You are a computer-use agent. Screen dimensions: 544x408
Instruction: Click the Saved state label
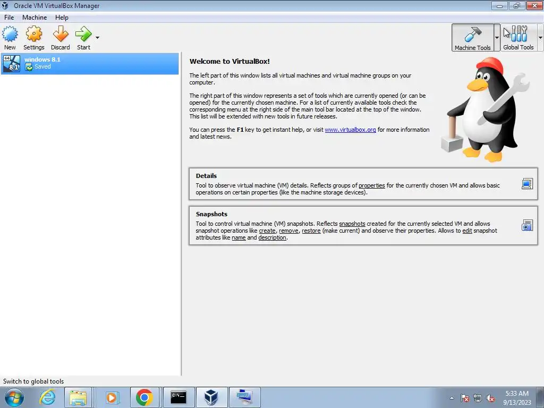tap(42, 66)
